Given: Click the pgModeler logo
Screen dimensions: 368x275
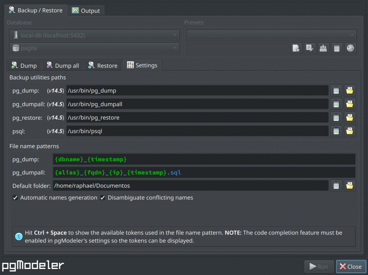Looking at the screenshot, I should tap(33, 266).
